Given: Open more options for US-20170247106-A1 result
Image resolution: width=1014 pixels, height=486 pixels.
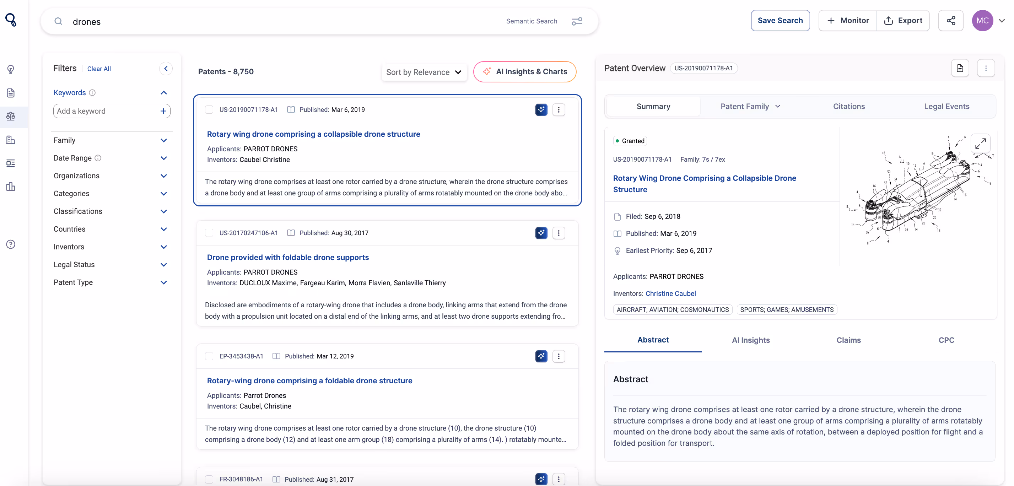Looking at the screenshot, I should (559, 233).
